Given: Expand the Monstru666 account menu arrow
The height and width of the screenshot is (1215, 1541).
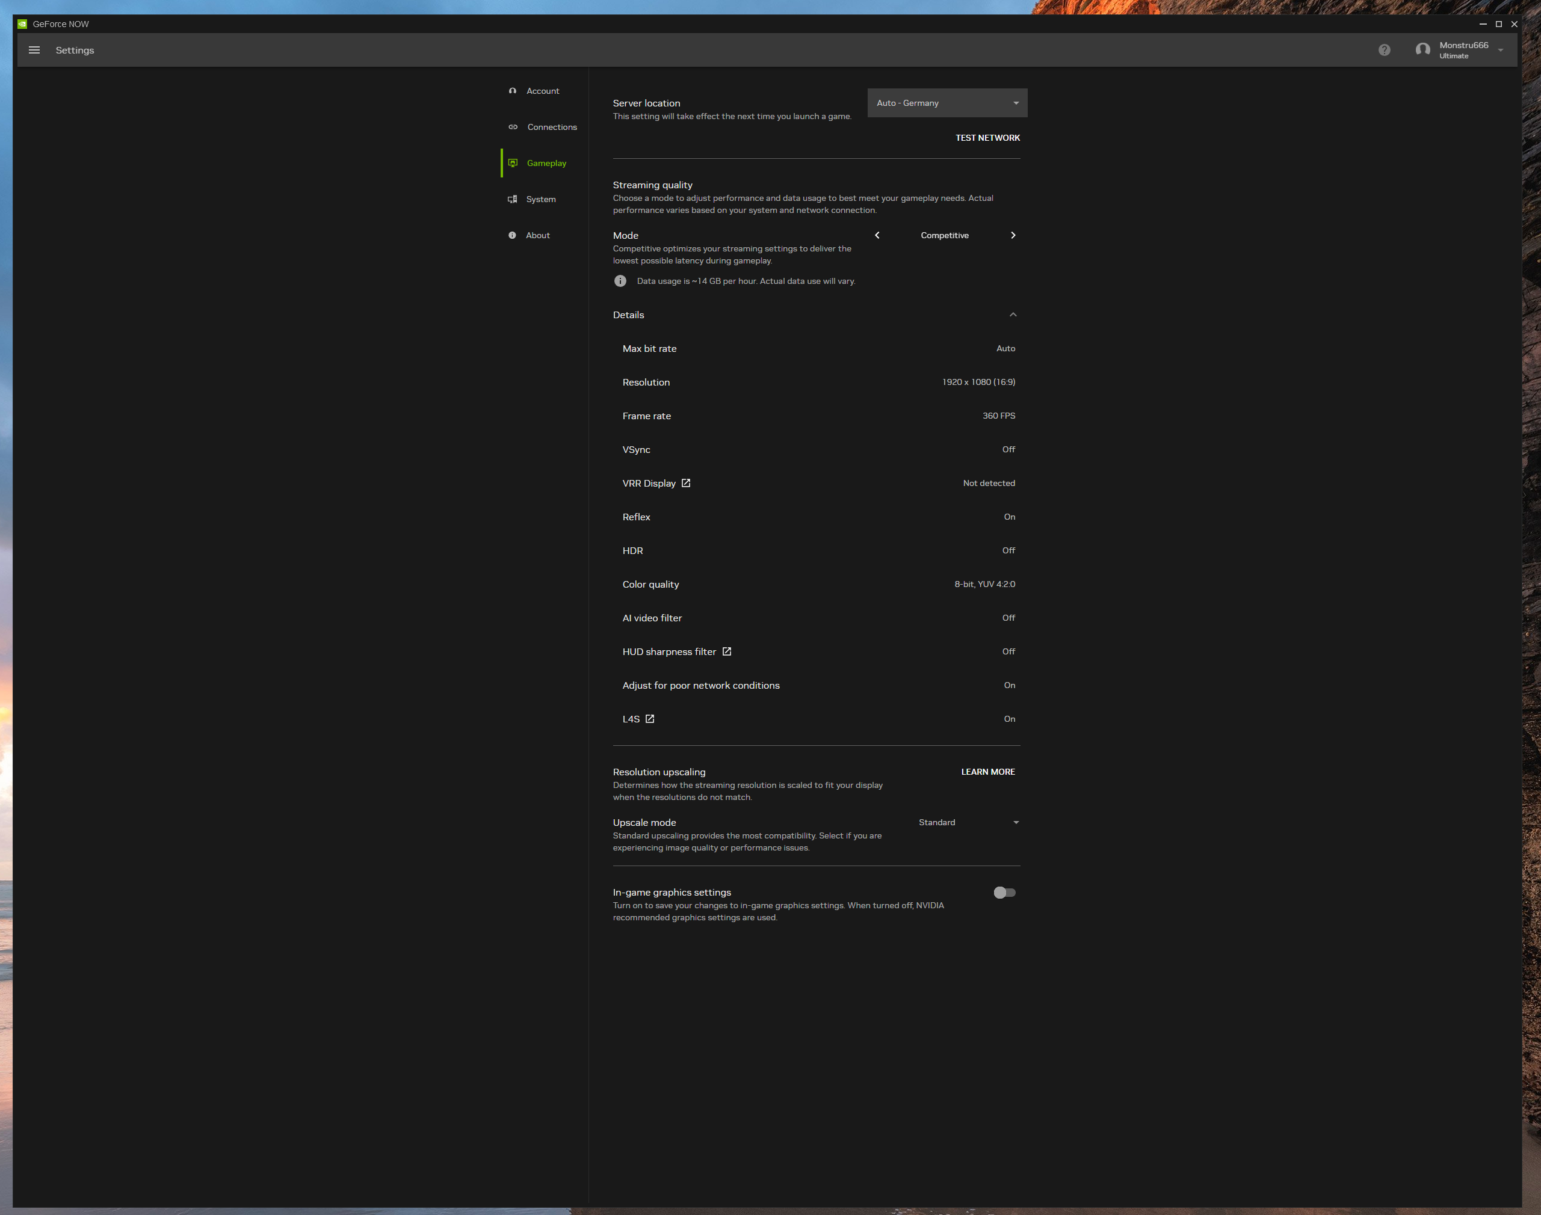Looking at the screenshot, I should tap(1501, 51).
